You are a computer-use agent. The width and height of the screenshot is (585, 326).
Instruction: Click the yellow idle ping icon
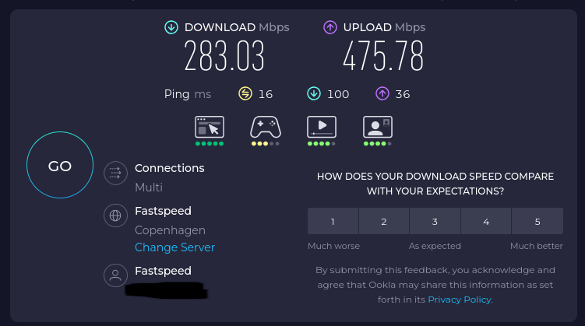pyautogui.click(x=245, y=93)
